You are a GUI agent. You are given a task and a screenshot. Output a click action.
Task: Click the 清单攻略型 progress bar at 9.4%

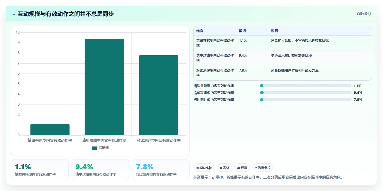pos(305,93)
